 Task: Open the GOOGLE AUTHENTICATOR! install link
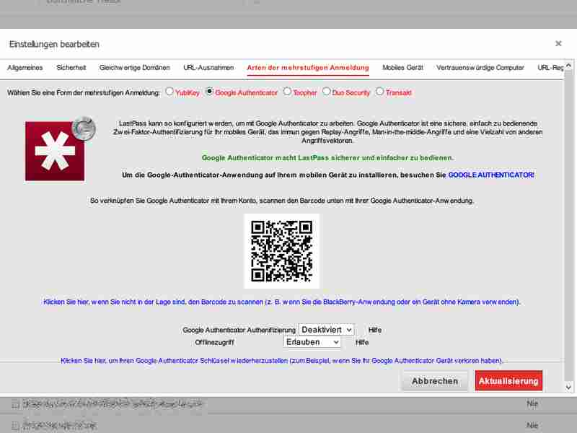[x=491, y=175]
